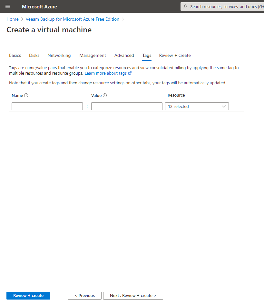The image size is (264, 306).
Task: Switch to the Basics tab
Action: click(x=15, y=56)
